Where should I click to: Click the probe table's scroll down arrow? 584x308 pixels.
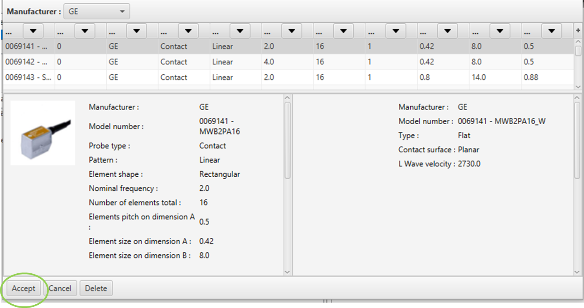(x=578, y=87)
